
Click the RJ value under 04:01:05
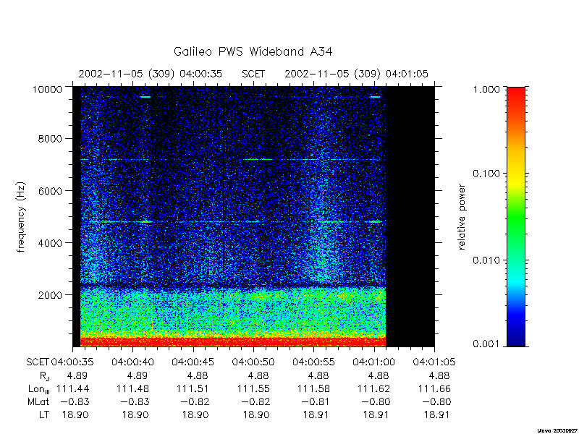click(439, 375)
